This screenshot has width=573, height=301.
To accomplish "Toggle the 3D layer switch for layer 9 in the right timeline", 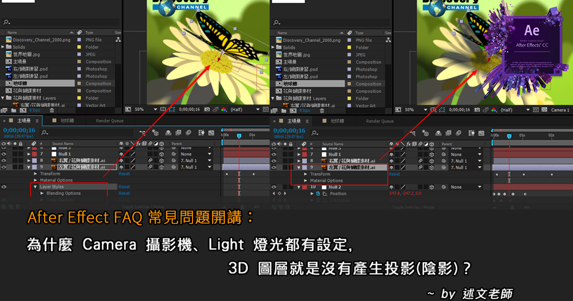I will [x=431, y=167].
